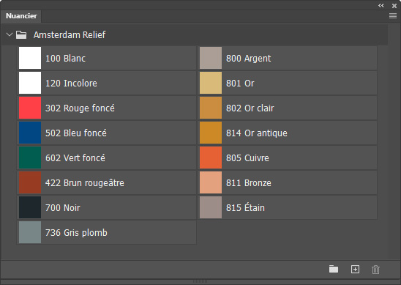This screenshot has height=285, width=401.
Task: Click the Amsterdam Relief group name
Action: (70, 35)
